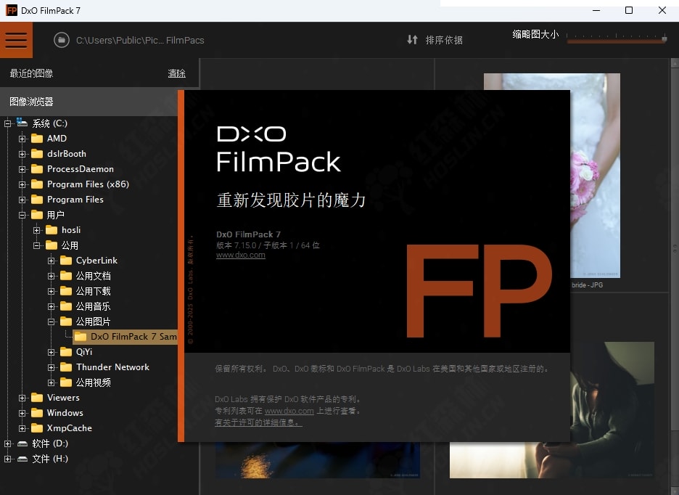Expand the QiYi folder
The width and height of the screenshot is (679, 495).
(x=51, y=352)
